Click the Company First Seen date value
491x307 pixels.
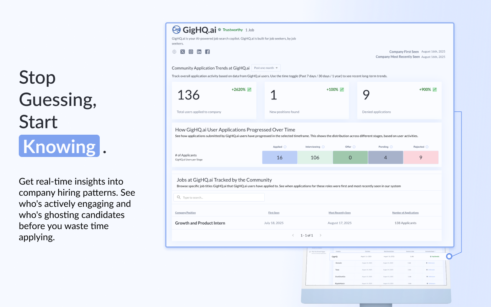point(433,52)
